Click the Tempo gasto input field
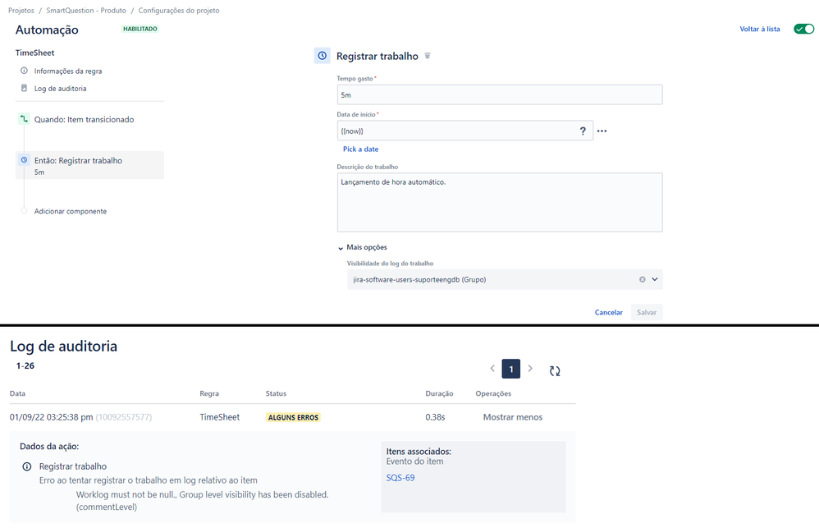819x528 pixels. point(500,94)
